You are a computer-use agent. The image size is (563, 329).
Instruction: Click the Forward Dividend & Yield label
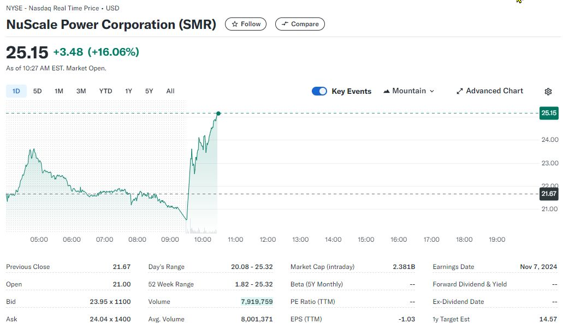[x=470, y=284]
